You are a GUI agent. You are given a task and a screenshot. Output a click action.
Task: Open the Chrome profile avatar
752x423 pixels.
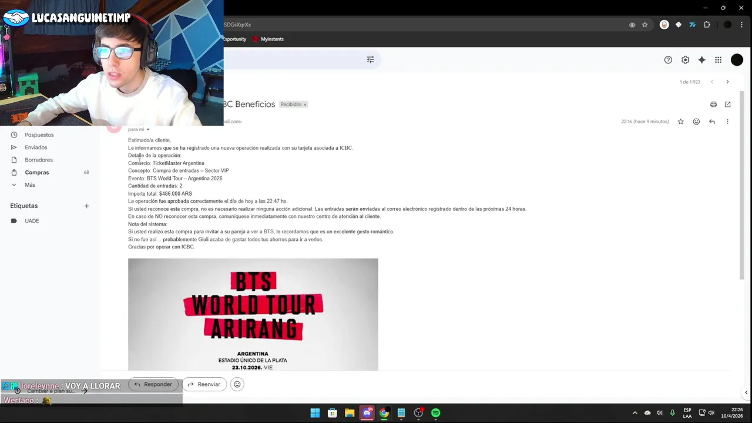[727, 25]
